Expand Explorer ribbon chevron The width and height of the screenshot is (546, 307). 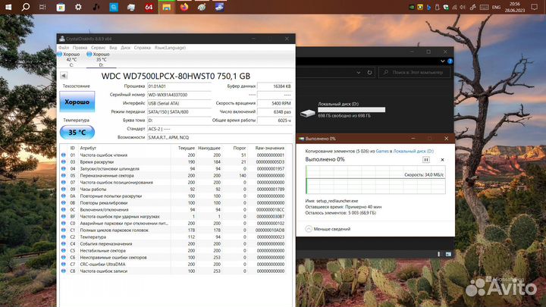coord(442,61)
